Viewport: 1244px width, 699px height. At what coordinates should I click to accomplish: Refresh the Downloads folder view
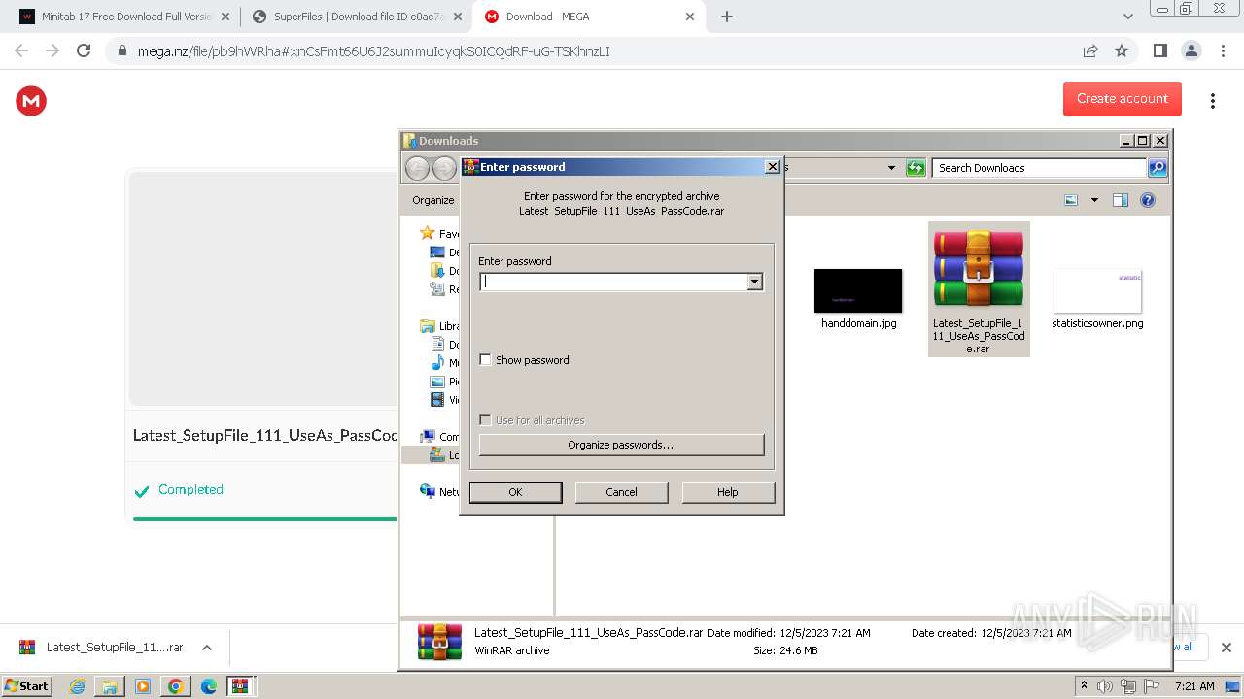(x=916, y=168)
